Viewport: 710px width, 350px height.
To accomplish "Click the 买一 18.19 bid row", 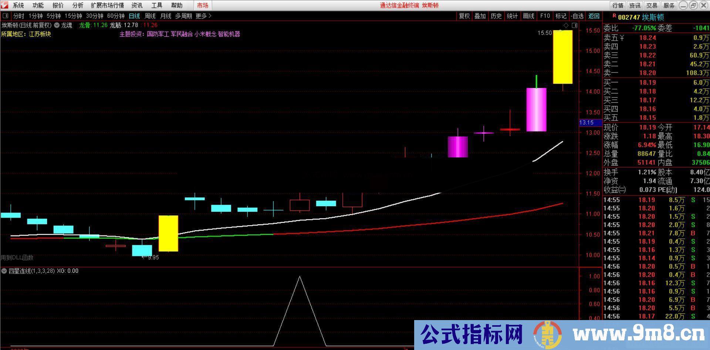I will click(656, 82).
